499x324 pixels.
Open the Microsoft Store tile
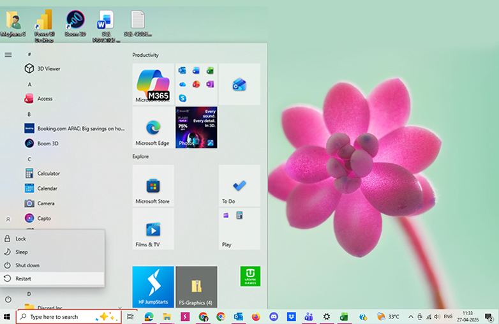pos(153,186)
